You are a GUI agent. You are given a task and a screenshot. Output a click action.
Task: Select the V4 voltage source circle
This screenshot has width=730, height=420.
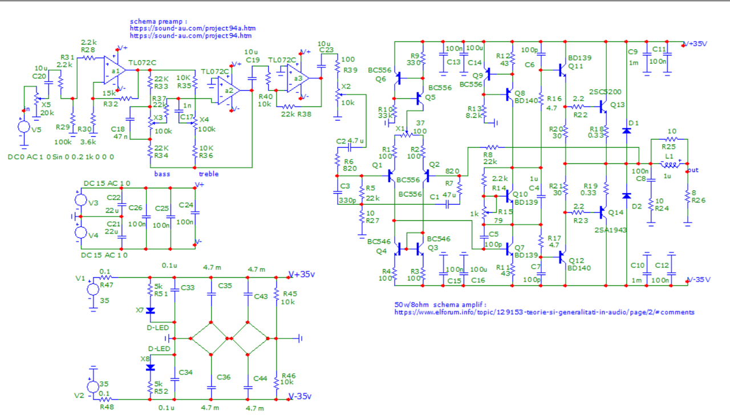tap(80, 233)
